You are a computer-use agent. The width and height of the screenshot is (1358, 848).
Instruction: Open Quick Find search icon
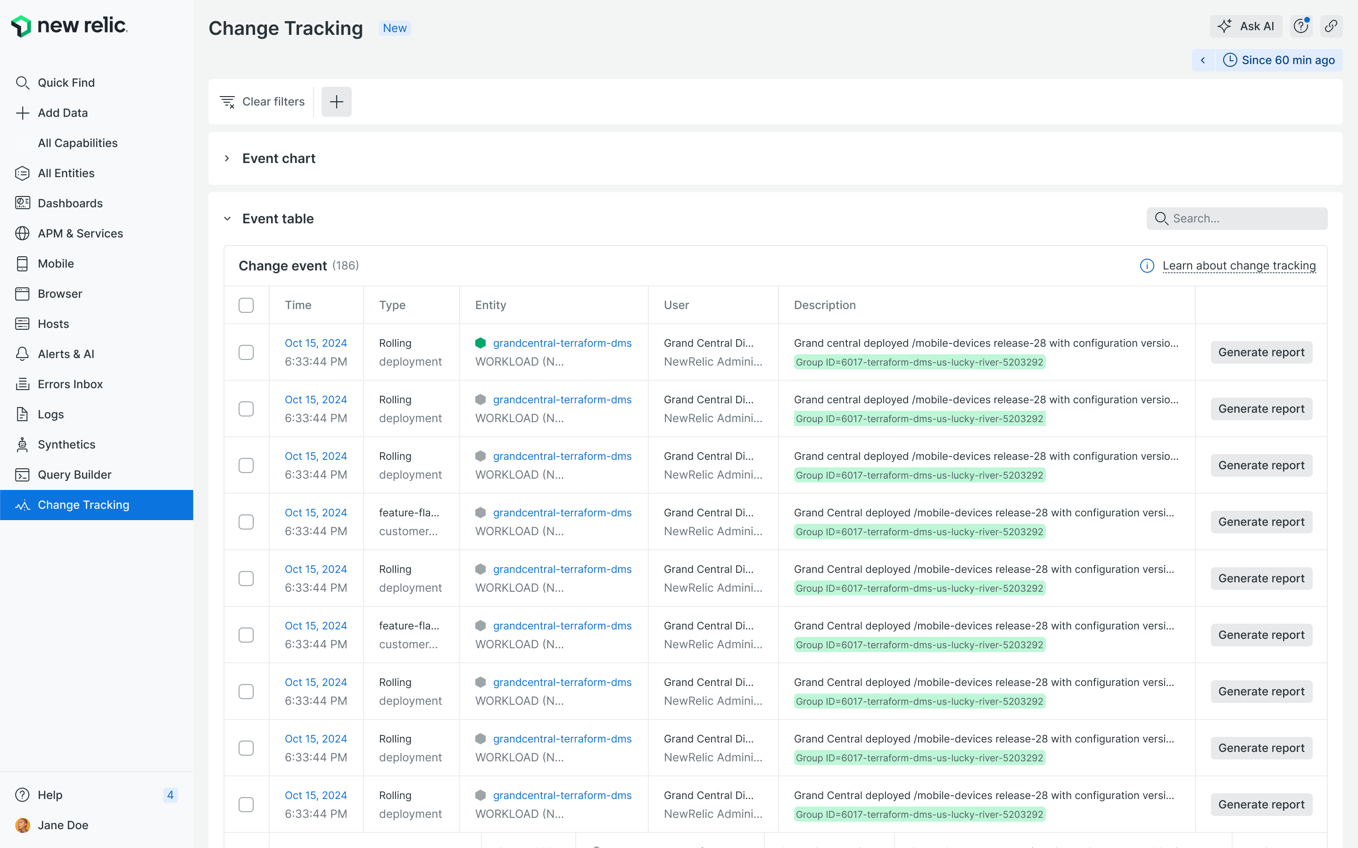coord(23,83)
